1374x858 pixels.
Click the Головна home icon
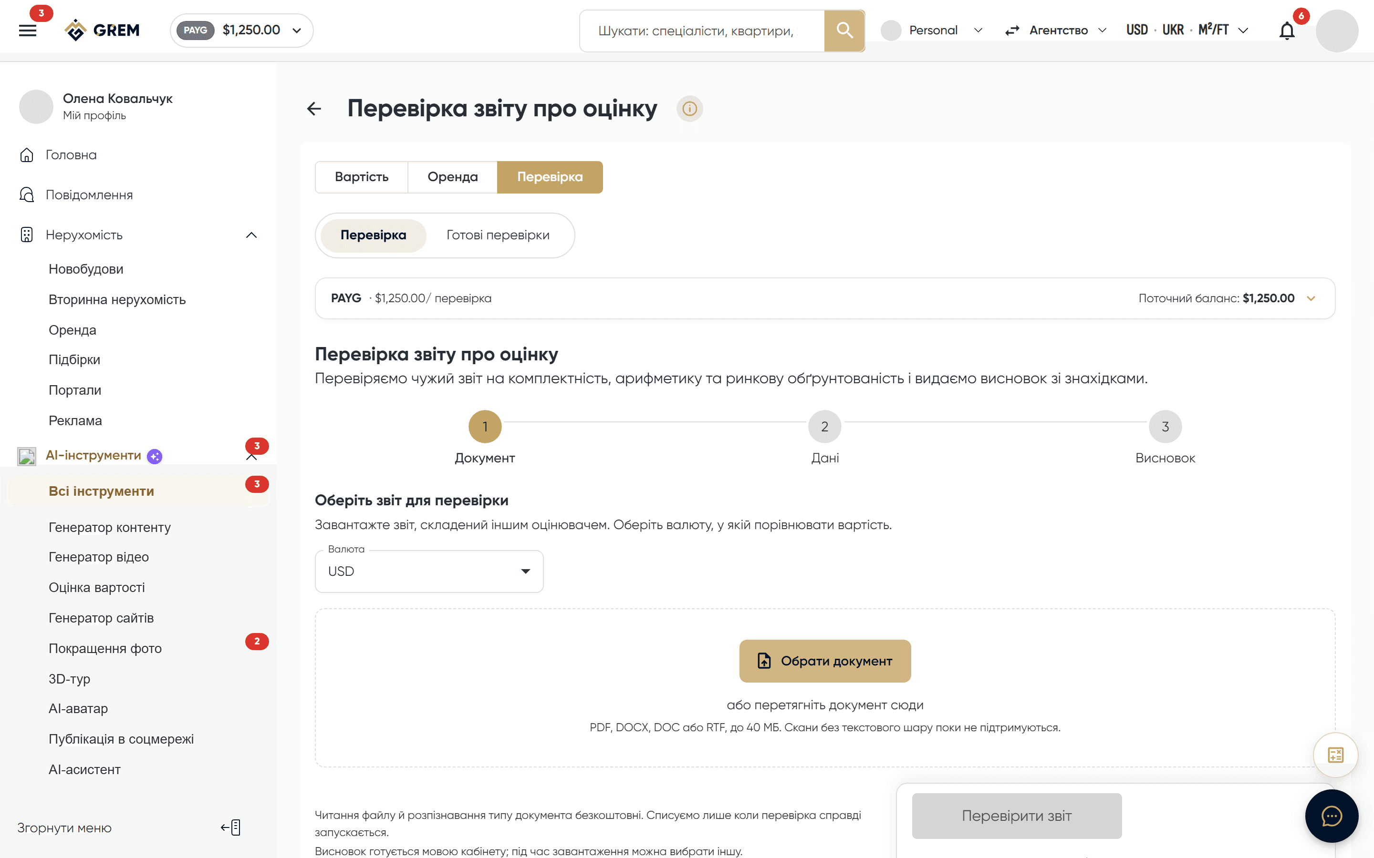27,155
